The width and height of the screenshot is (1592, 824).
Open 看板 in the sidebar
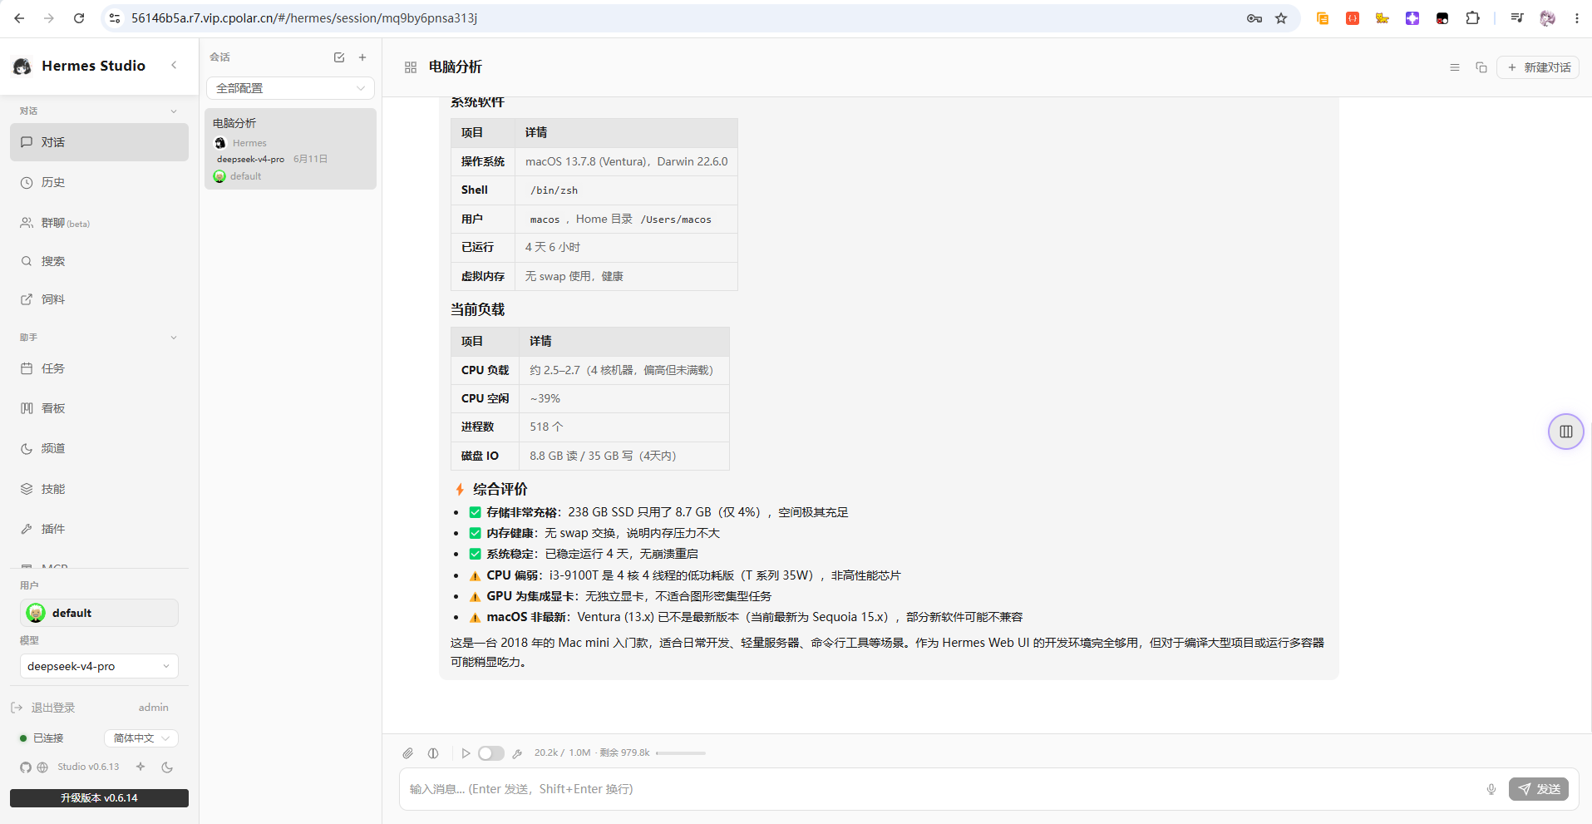pyautogui.click(x=99, y=408)
